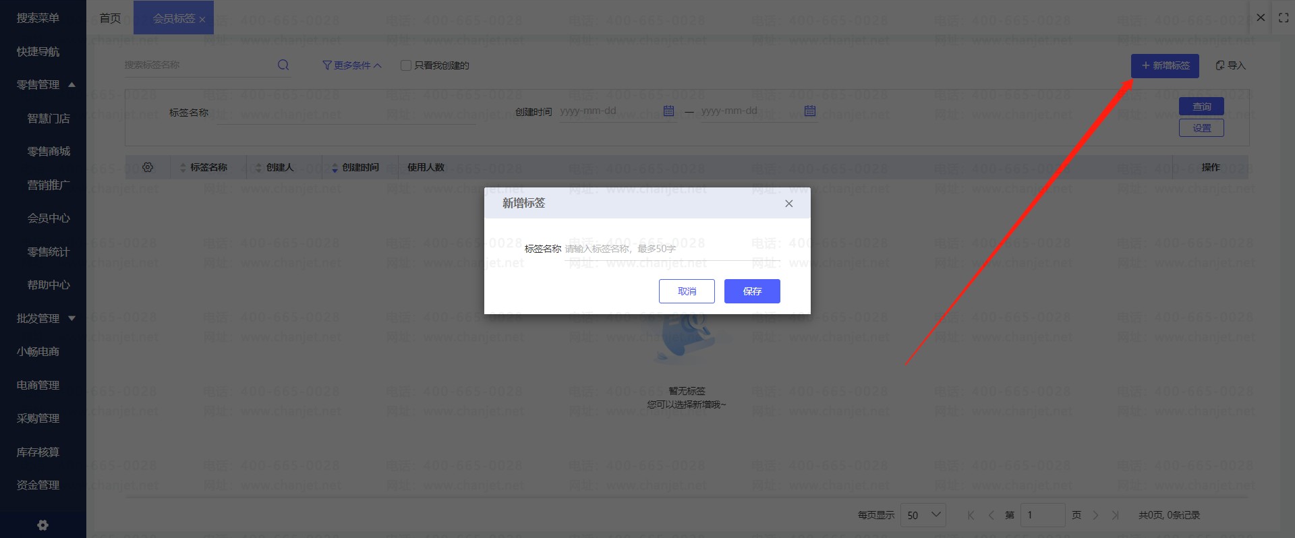The height and width of the screenshot is (538, 1295).
Task: Go to the previous page
Action: coord(991,515)
